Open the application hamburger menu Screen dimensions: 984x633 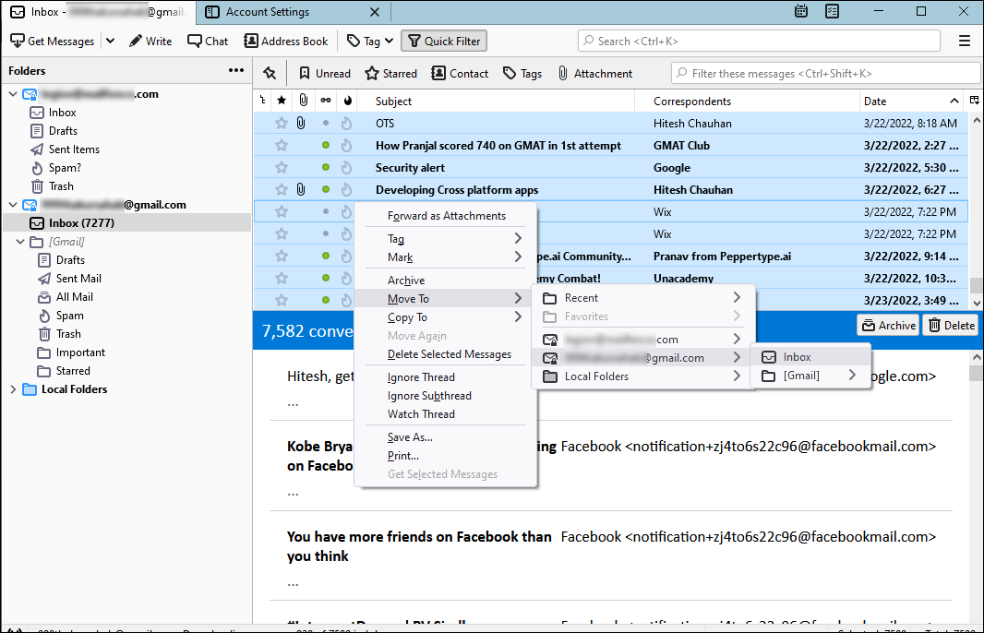pyautogui.click(x=965, y=41)
